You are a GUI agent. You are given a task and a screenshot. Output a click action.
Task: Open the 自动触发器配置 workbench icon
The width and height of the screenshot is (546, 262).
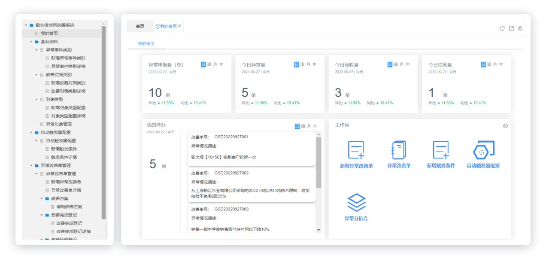click(483, 151)
